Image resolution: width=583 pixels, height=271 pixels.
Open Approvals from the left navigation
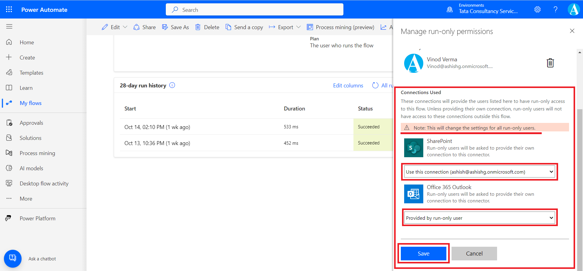click(x=31, y=123)
